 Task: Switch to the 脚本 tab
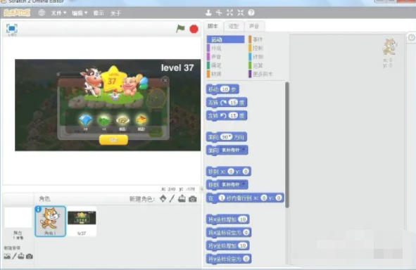click(x=213, y=26)
